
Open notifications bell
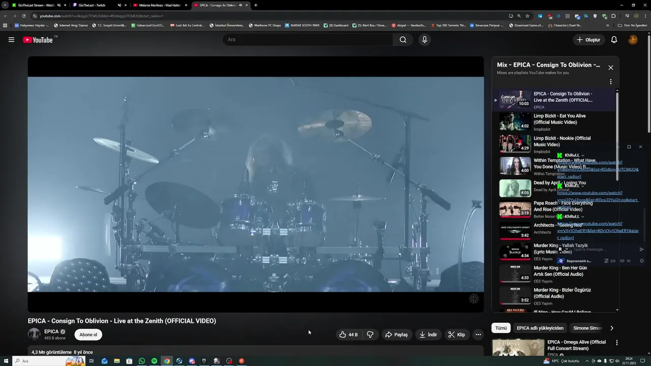(x=614, y=40)
